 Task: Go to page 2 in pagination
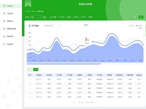pyautogui.click(x=82, y=103)
